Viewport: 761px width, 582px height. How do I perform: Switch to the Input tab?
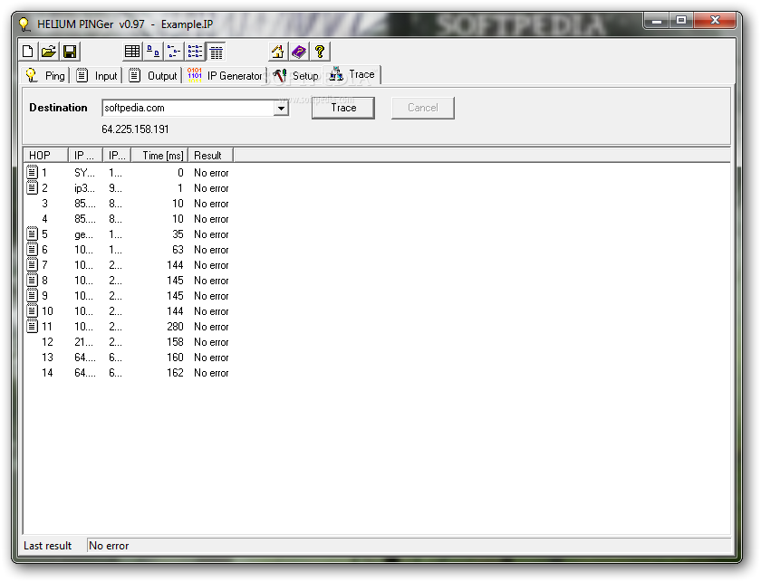[x=97, y=75]
